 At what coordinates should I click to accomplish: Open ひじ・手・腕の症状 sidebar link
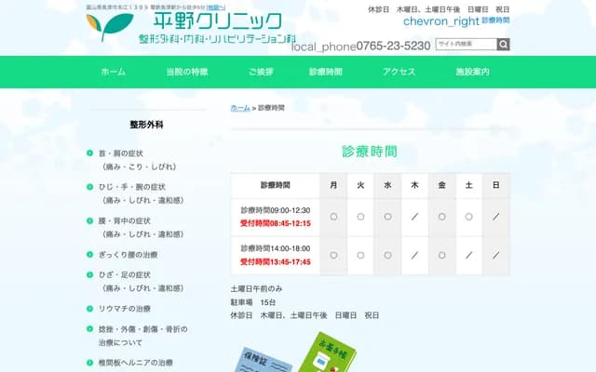point(141,193)
